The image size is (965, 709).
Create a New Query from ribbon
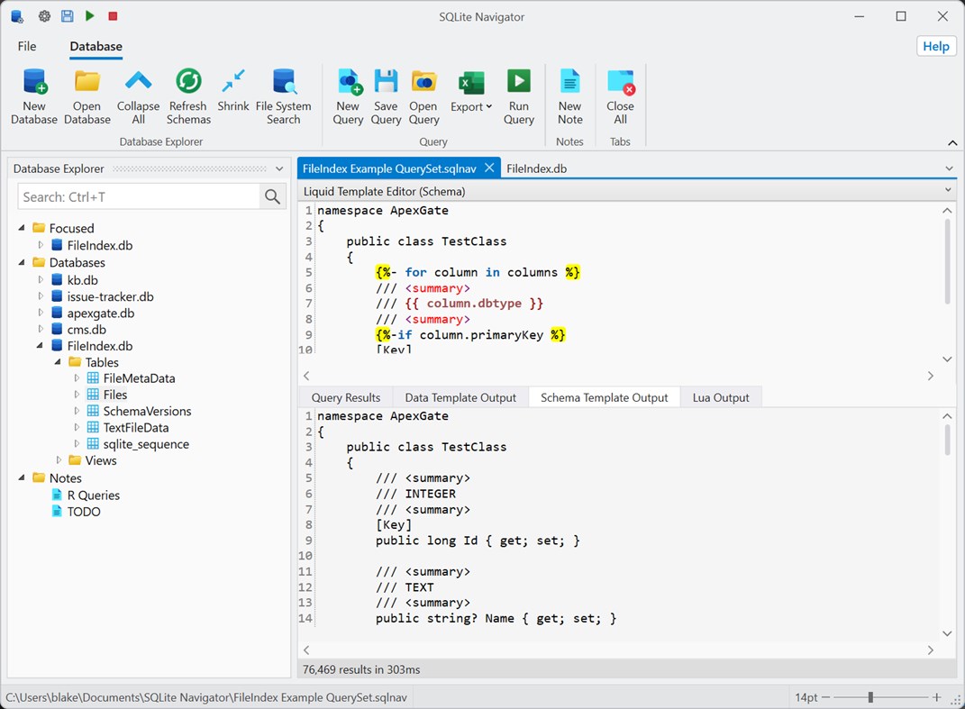[348, 96]
